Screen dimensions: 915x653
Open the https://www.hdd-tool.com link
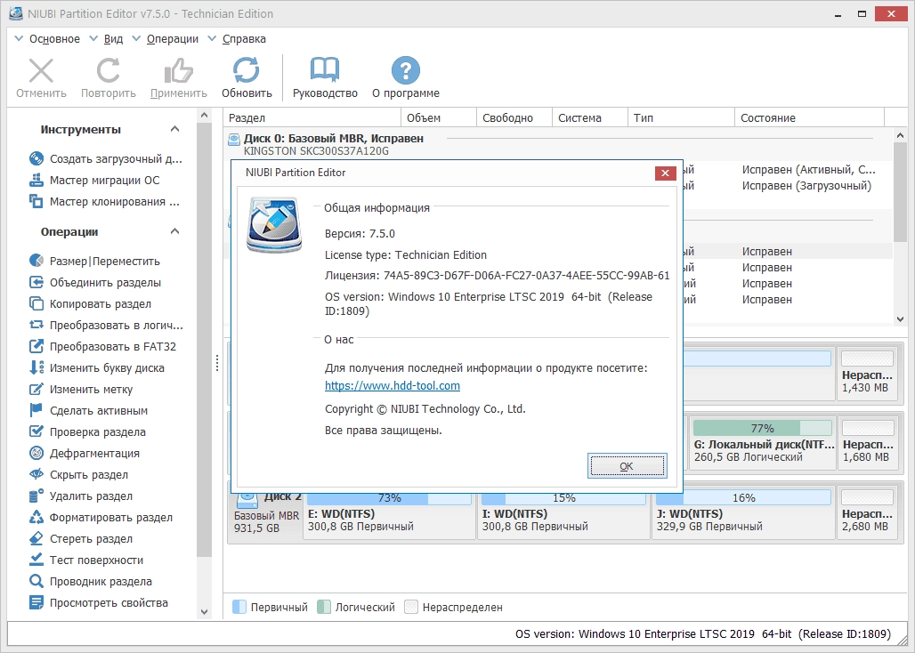point(393,385)
